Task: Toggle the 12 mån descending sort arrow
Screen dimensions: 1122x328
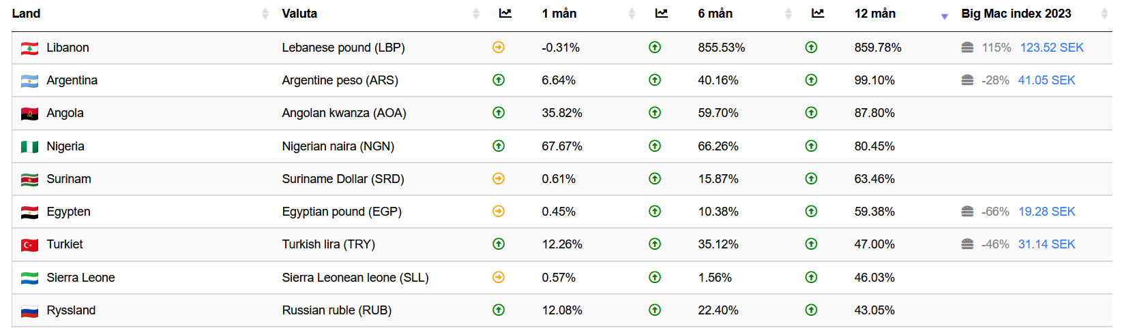Action: (x=945, y=16)
